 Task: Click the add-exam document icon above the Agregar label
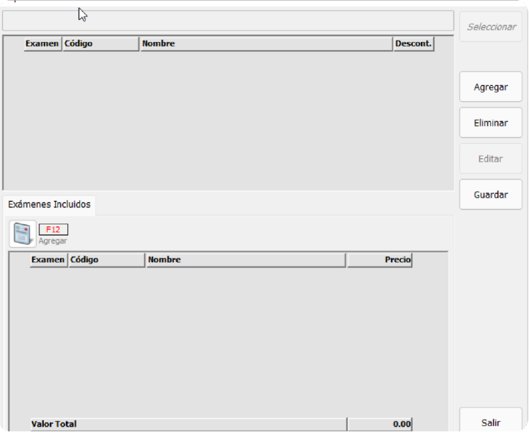(x=23, y=234)
